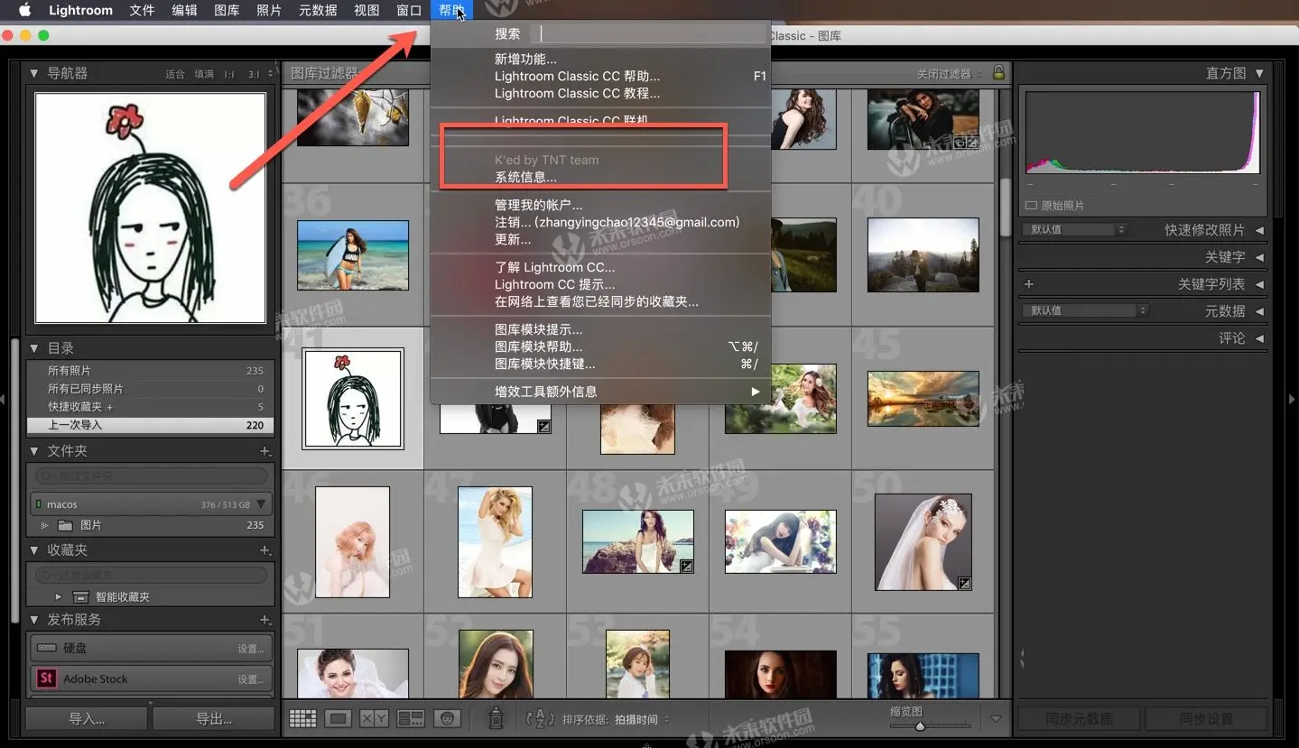Add keyword with plus icon

(1028, 284)
